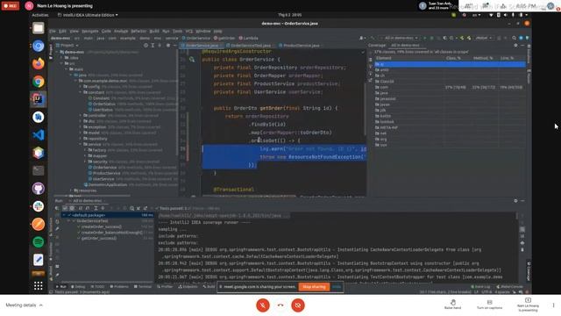Leave the call with hang-up button
Viewport: 561px width, 316px height.
[280, 305]
